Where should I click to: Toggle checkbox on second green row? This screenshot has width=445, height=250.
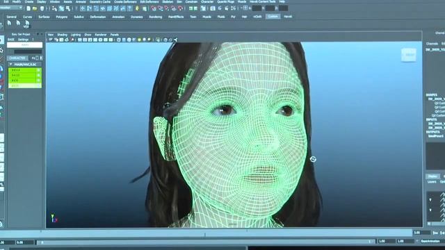click(x=39, y=76)
